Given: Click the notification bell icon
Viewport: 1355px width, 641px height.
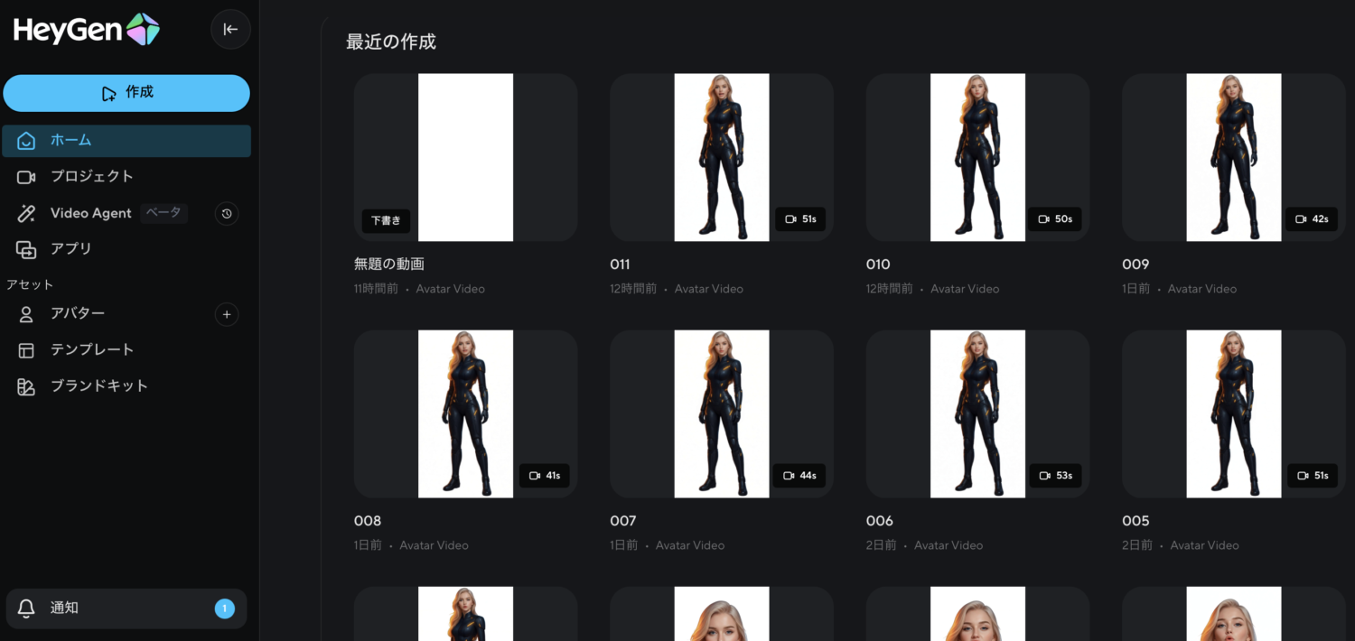Looking at the screenshot, I should [26, 608].
